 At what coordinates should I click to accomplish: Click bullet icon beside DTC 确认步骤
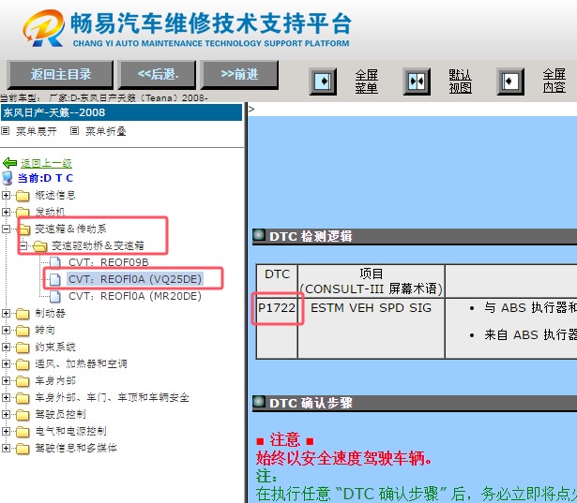tap(259, 403)
